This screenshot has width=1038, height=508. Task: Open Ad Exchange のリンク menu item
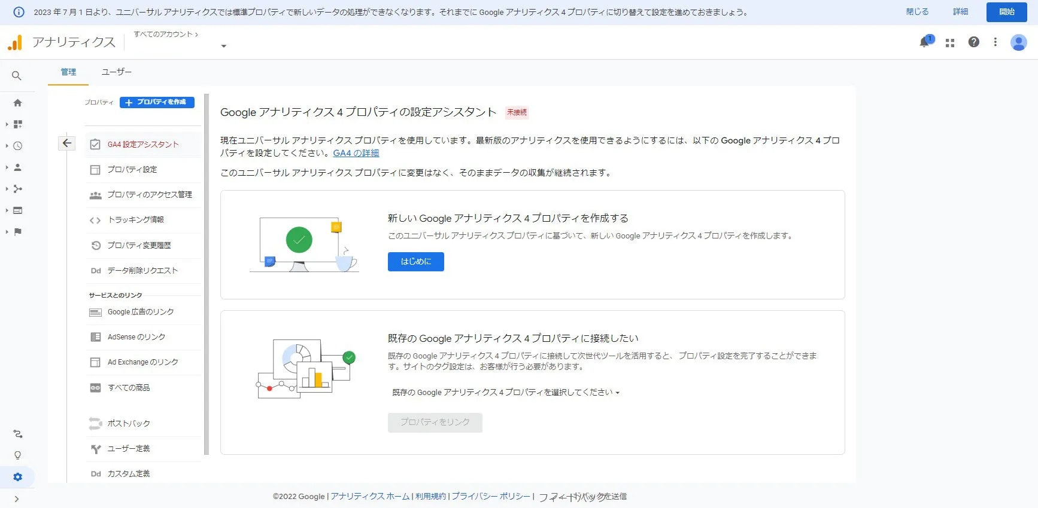(143, 362)
